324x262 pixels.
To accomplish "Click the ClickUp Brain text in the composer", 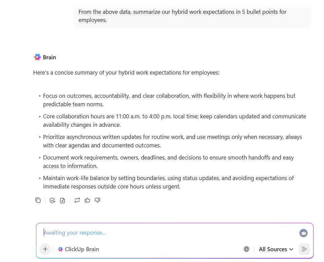I will [x=82, y=249].
